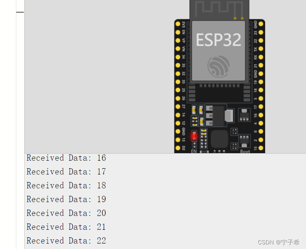Select GPIO pin 0

261,131
